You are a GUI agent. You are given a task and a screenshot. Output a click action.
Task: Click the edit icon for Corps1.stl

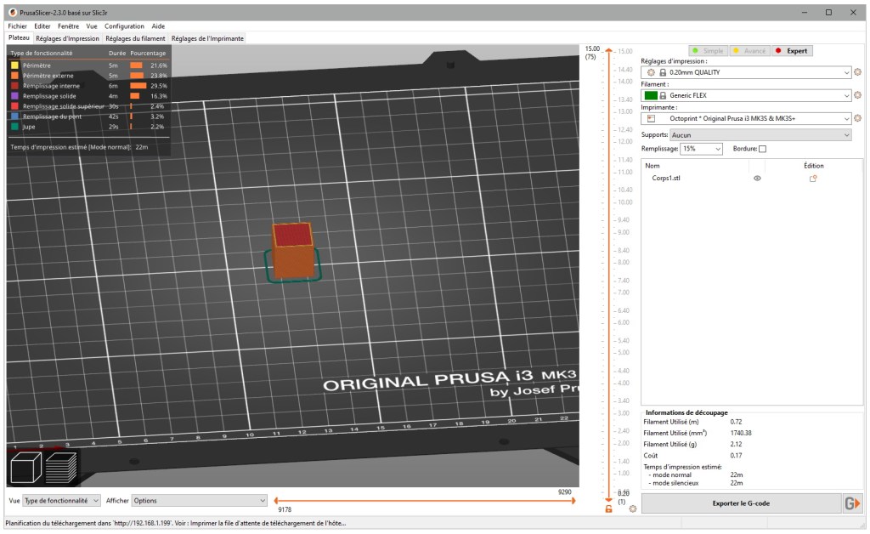pyautogui.click(x=813, y=179)
